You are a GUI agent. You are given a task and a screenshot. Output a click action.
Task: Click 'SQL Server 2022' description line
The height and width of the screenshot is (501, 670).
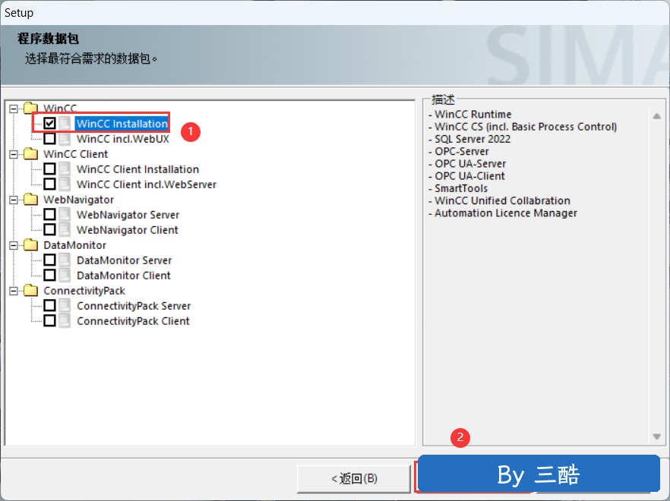click(469, 139)
